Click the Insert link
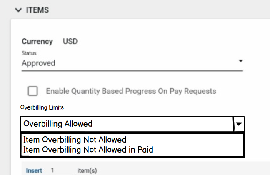This screenshot has width=270, height=175. [34, 170]
